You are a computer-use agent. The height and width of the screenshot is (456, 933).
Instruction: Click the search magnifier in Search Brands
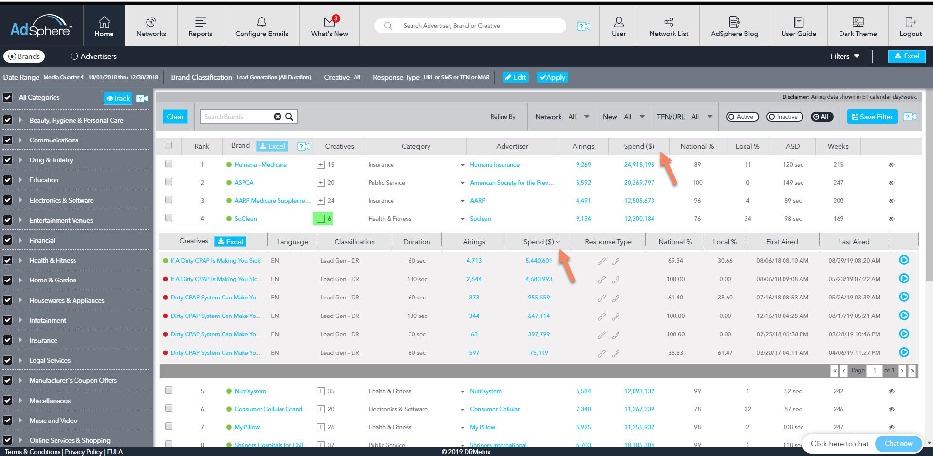click(289, 117)
